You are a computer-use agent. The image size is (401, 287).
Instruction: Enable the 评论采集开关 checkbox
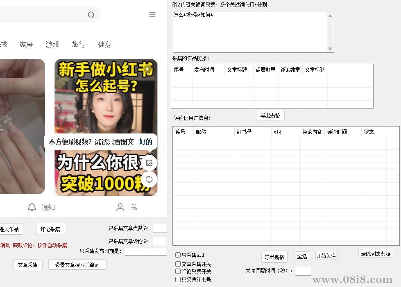[x=178, y=271]
